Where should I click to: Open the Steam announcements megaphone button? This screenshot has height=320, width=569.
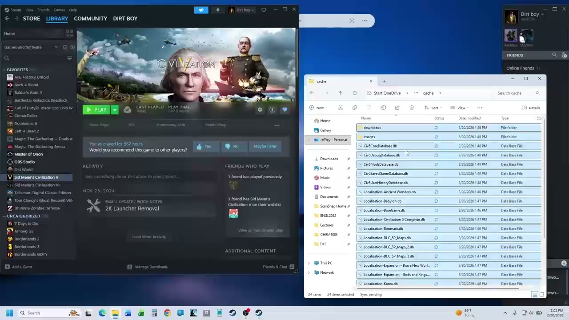(x=201, y=10)
